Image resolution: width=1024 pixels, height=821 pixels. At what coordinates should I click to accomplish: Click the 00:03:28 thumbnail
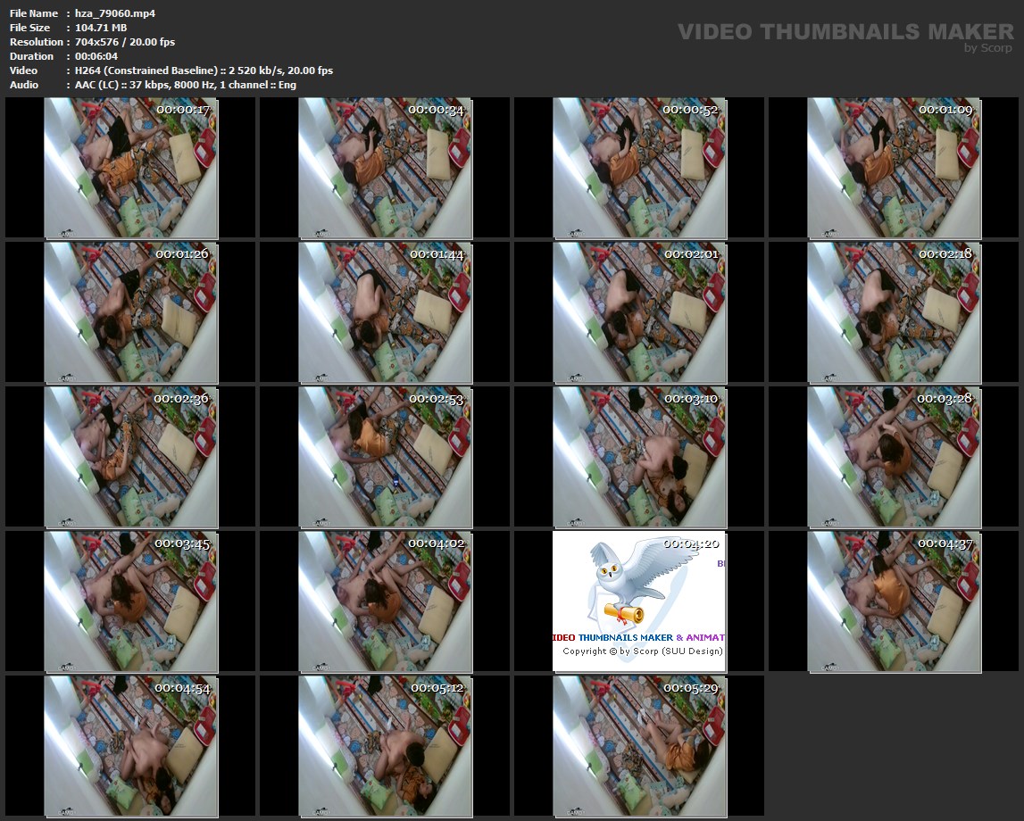click(x=894, y=457)
